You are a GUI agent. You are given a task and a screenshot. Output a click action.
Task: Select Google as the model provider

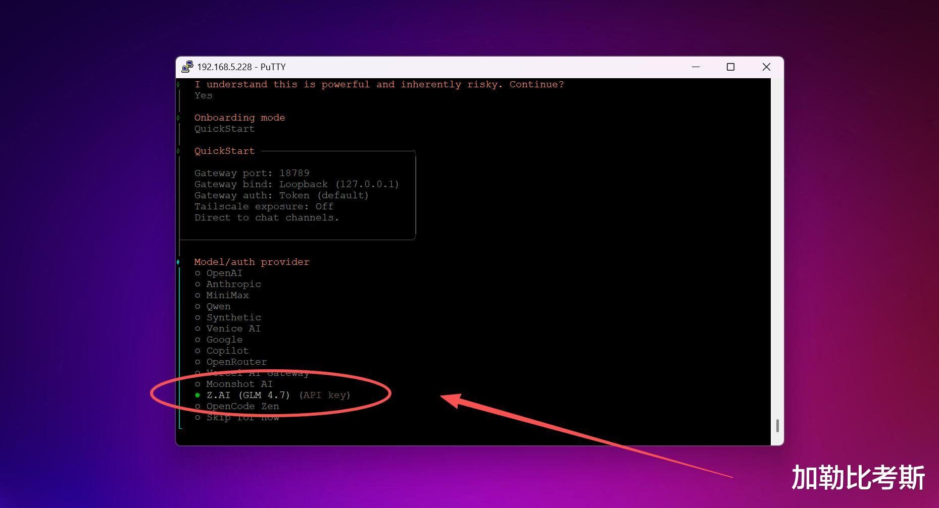coord(219,340)
